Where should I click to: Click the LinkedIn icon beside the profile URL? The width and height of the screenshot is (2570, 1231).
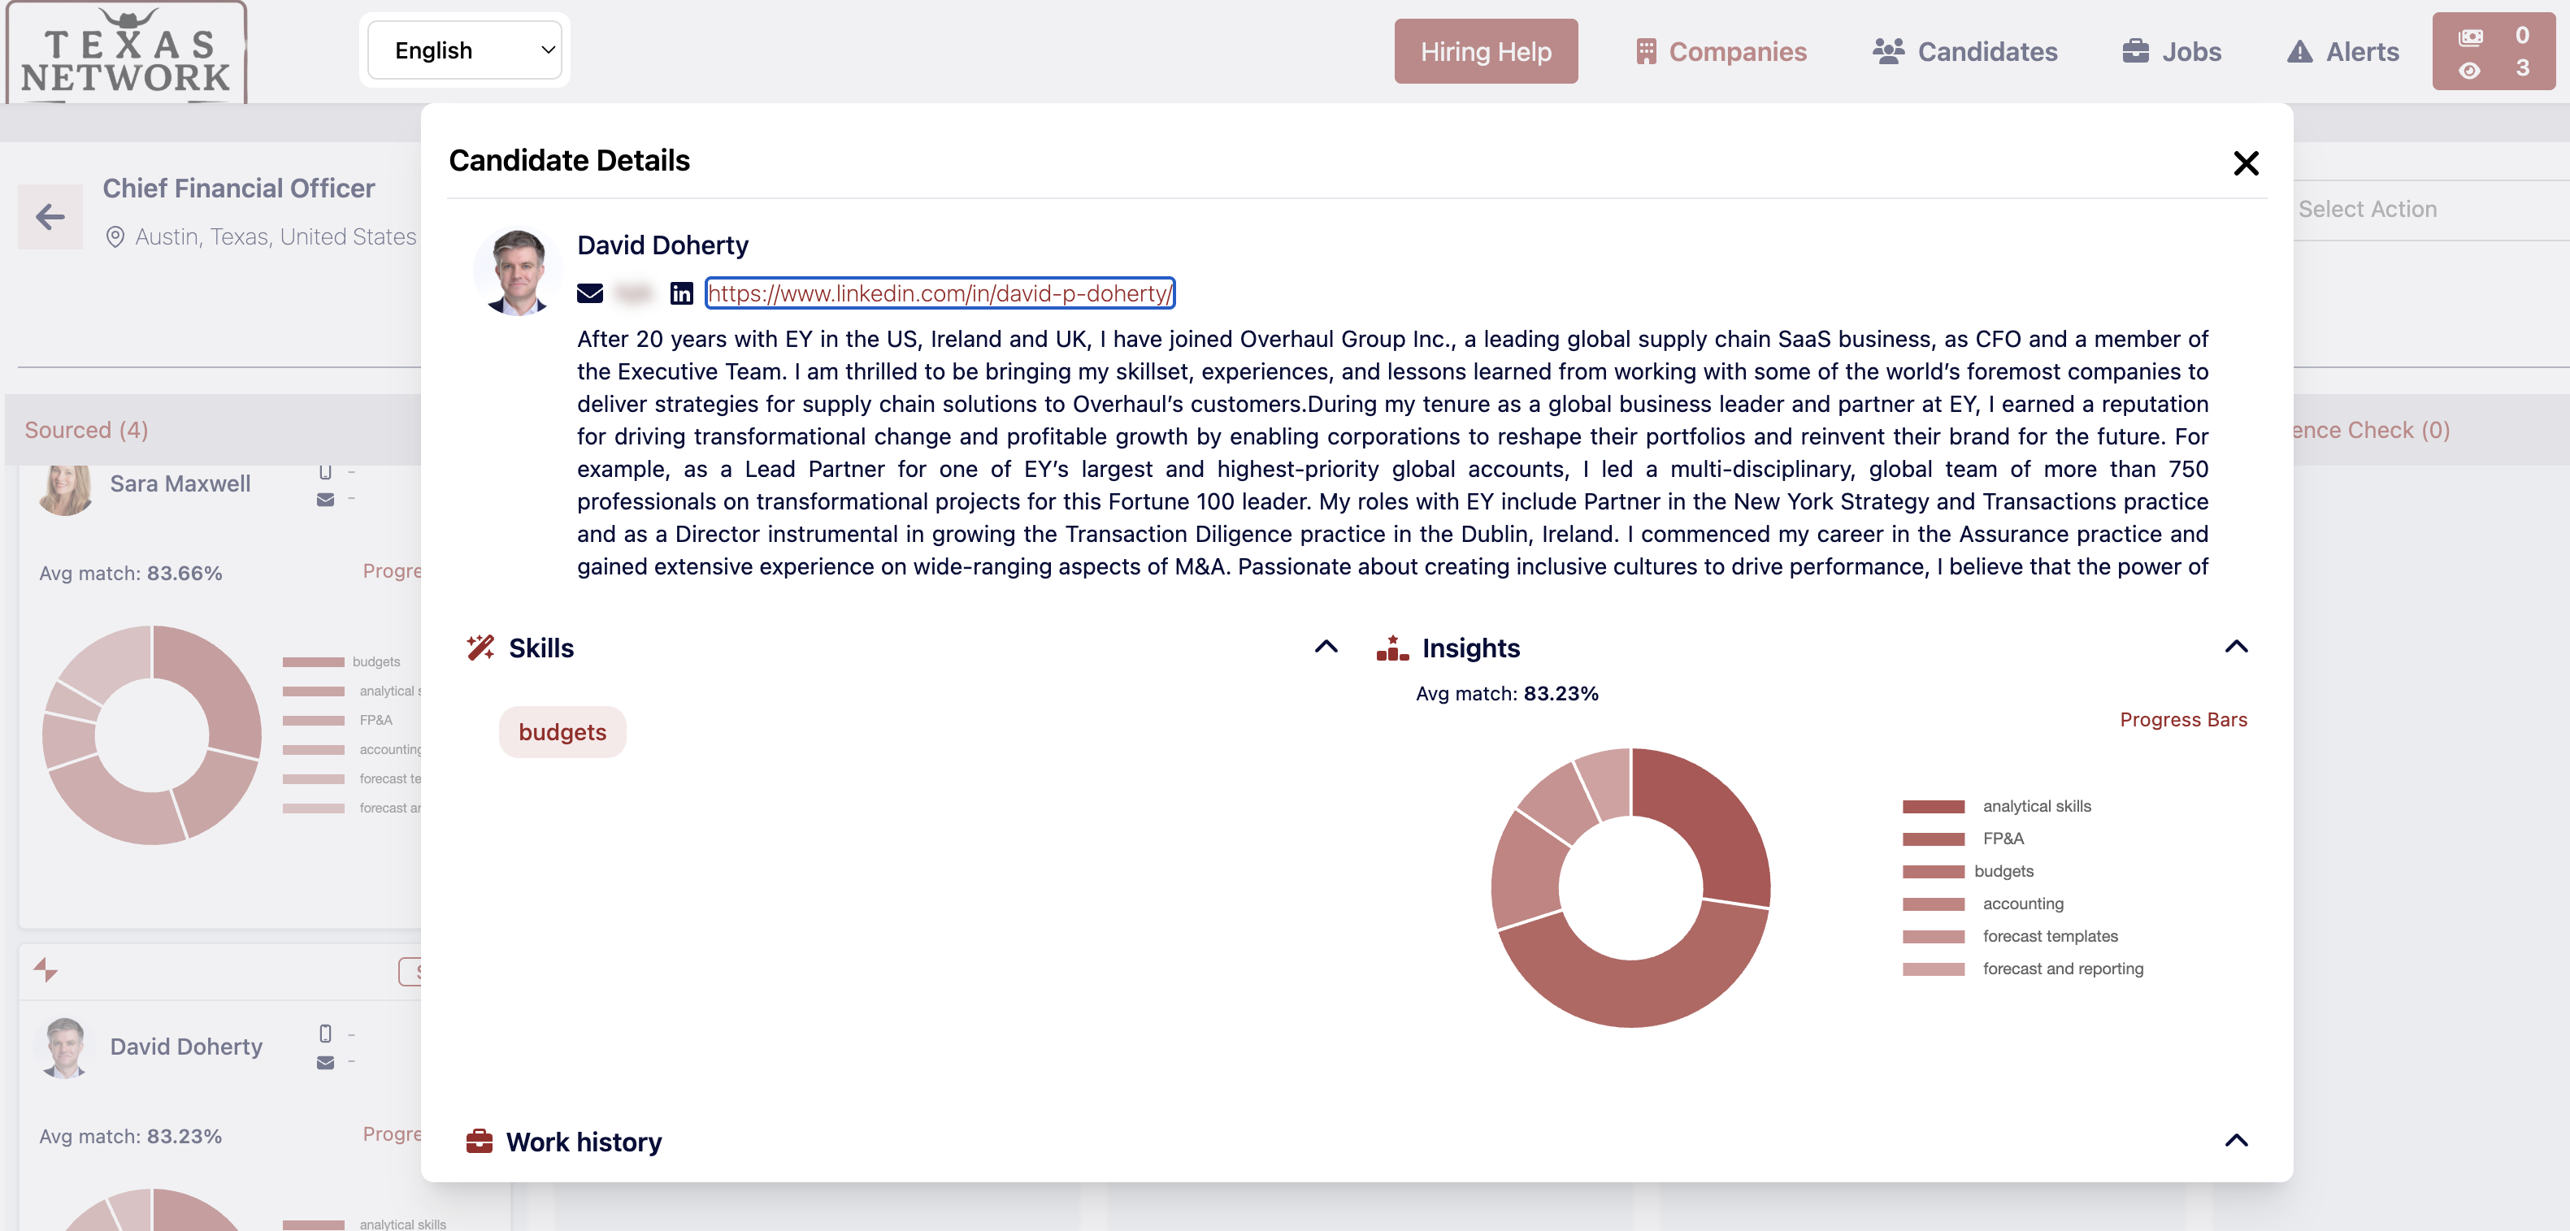[681, 293]
